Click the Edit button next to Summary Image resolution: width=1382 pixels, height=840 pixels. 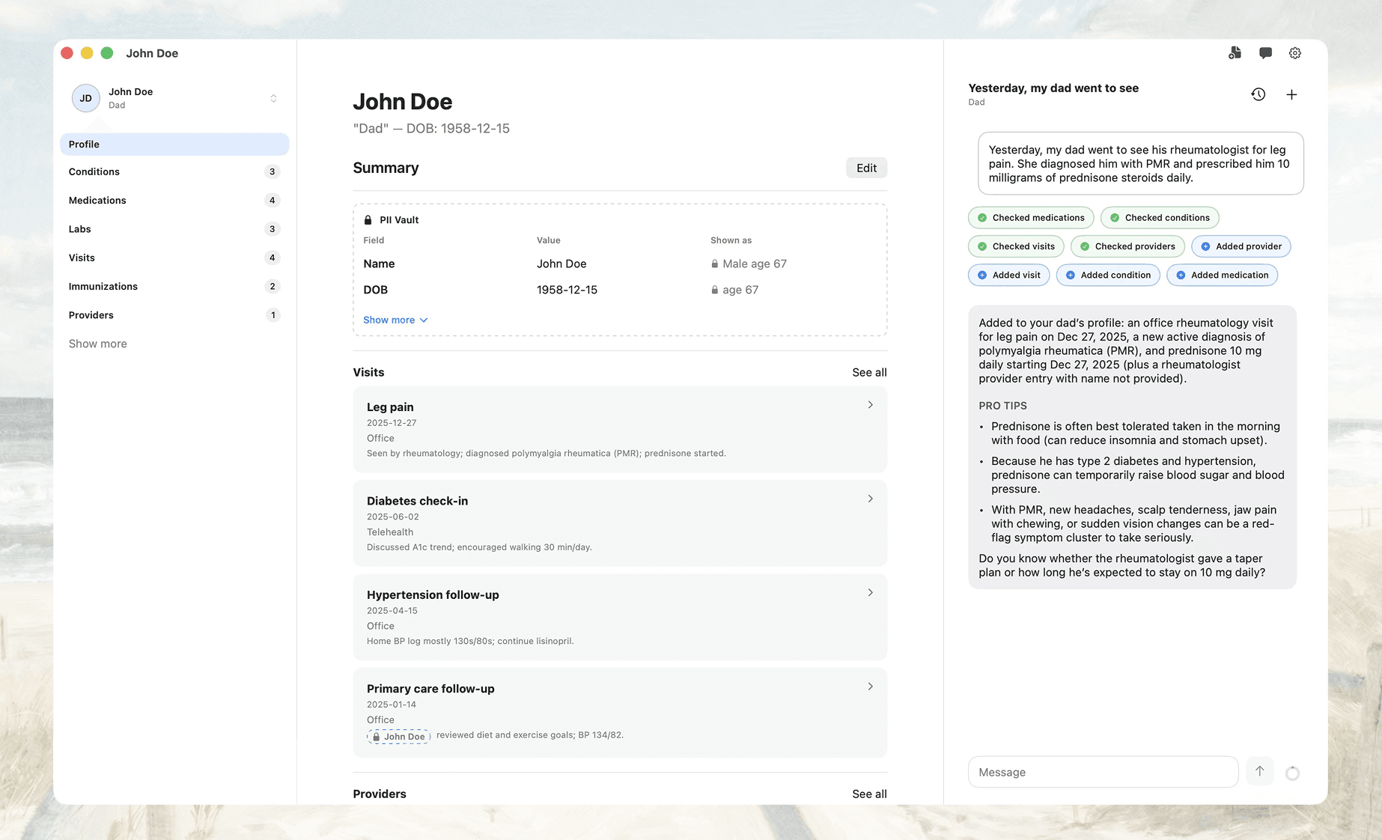coord(866,168)
